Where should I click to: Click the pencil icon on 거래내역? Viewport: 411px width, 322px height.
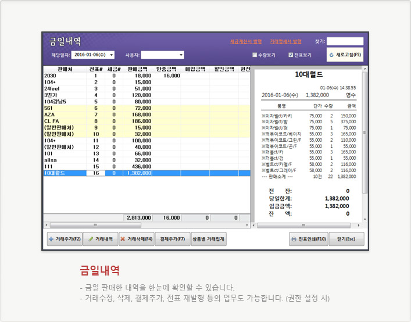tap(91, 239)
